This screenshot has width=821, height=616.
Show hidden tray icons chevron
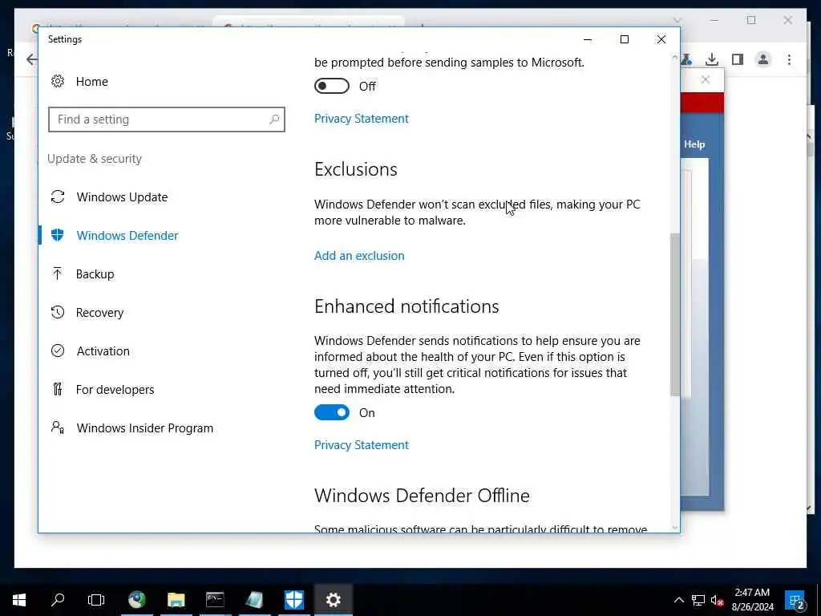(x=678, y=600)
